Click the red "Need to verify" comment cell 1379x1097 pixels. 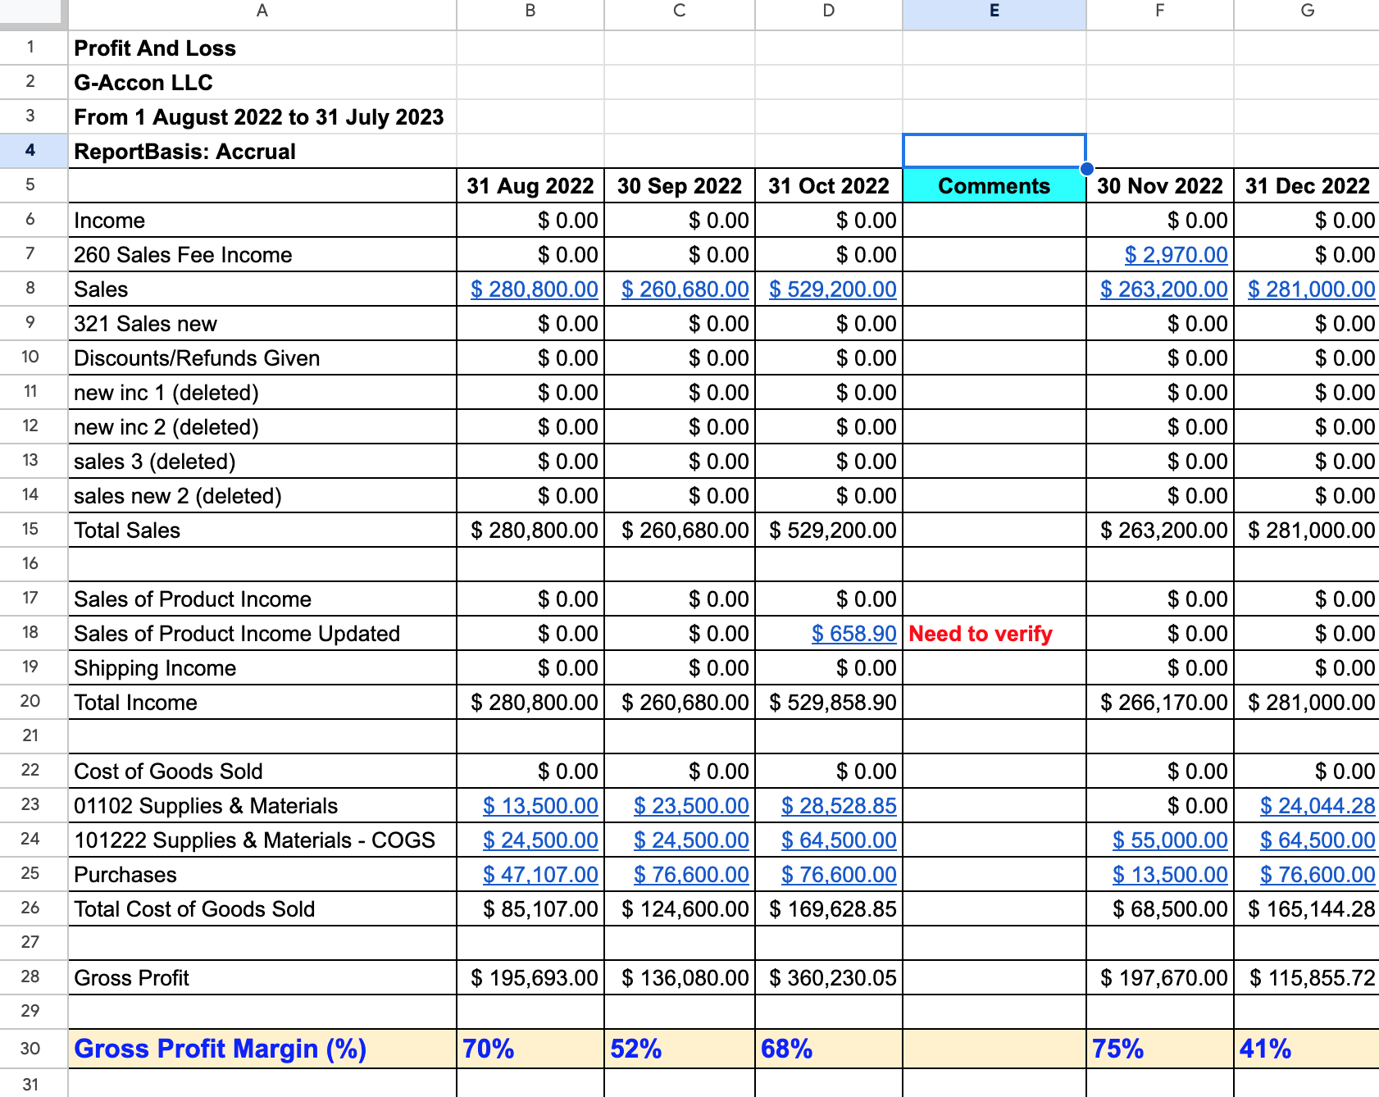pyautogui.click(x=994, y=634)
